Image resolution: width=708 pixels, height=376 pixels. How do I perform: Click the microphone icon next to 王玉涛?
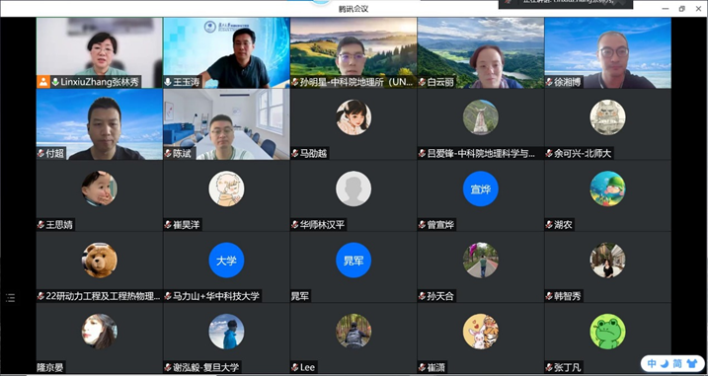point(168,82)
